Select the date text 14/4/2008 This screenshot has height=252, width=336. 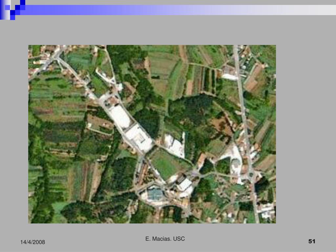pyautogui.click(x=32, y=242)
